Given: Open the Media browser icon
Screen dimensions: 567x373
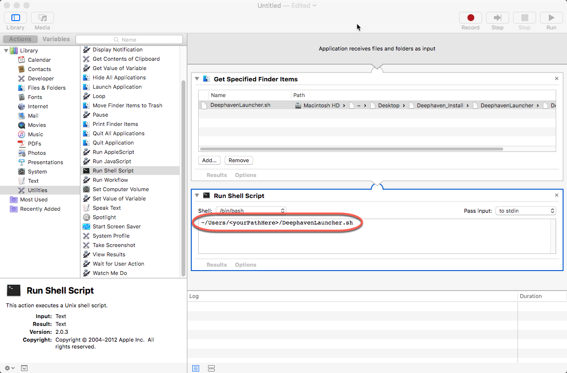Looking at the screenshot, I should [x=42, y=18].
